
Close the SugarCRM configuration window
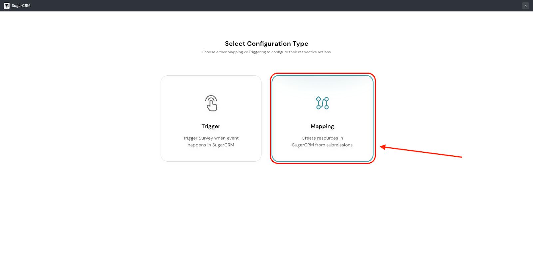[526, 6]
